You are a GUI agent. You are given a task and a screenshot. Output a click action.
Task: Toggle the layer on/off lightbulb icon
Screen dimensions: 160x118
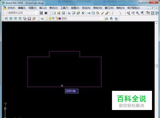tap(47, 19)
